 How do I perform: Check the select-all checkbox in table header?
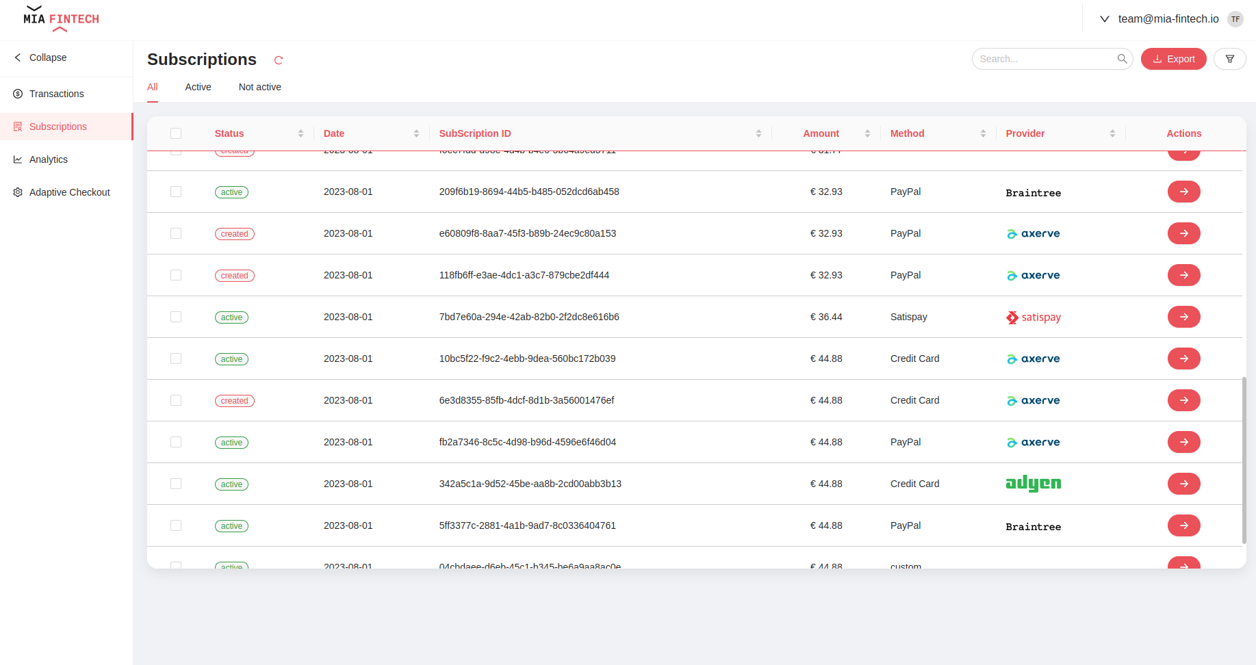[x=176, y=133]
